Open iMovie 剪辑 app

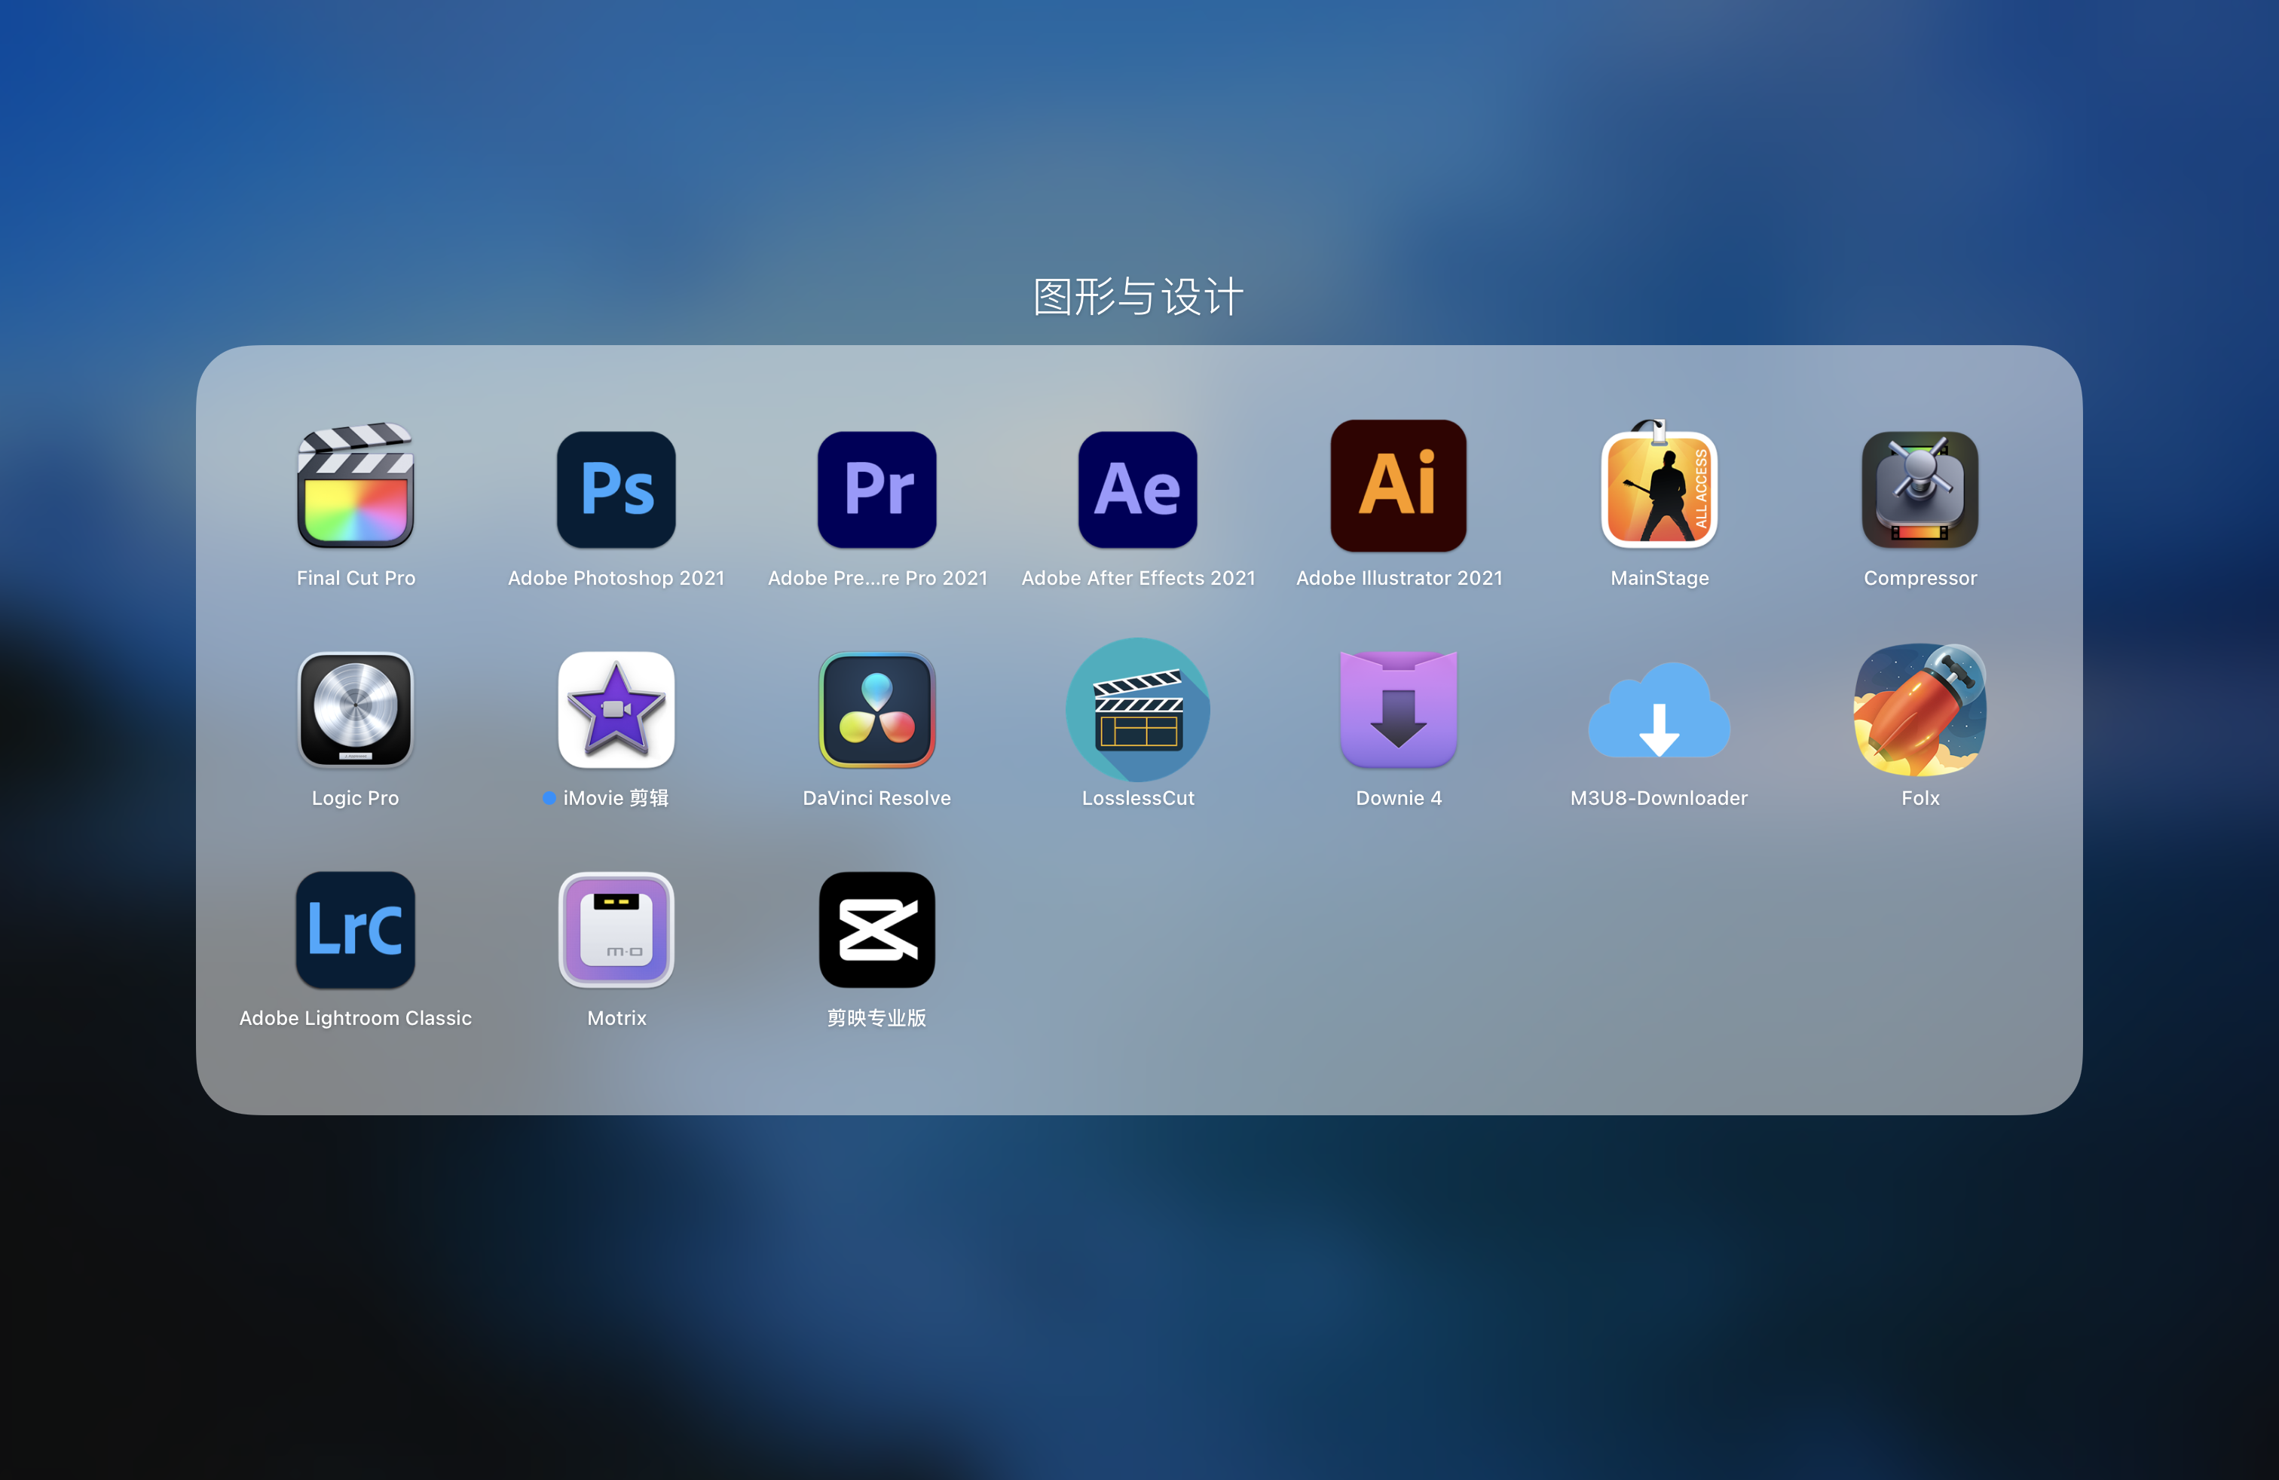(x=616, y=709)
